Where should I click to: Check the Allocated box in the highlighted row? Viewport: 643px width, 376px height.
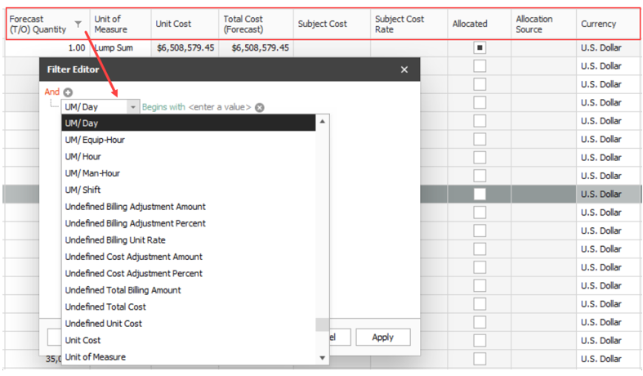point(480,194)
